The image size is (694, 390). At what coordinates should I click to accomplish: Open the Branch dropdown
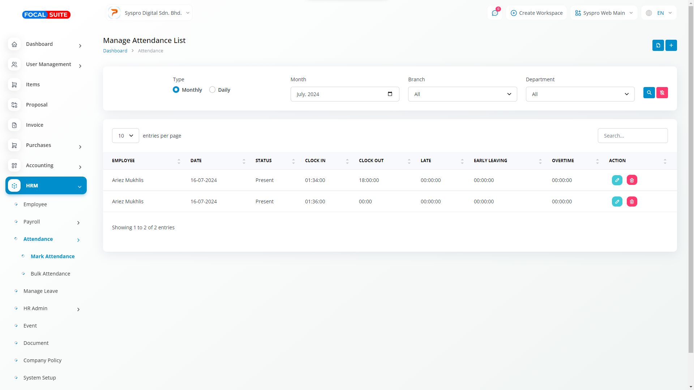(x=462, y=94)
